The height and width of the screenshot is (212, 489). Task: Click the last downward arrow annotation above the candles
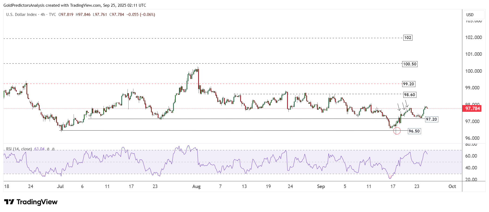(407, 104)
